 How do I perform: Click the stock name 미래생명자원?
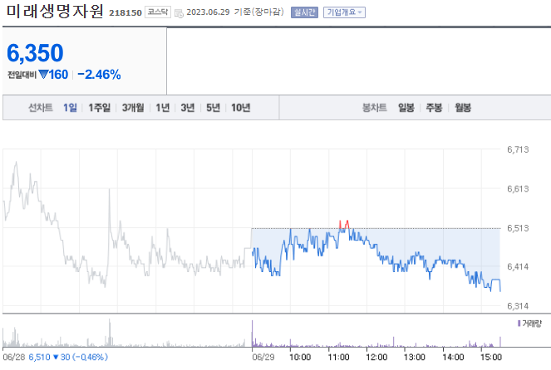55,12
